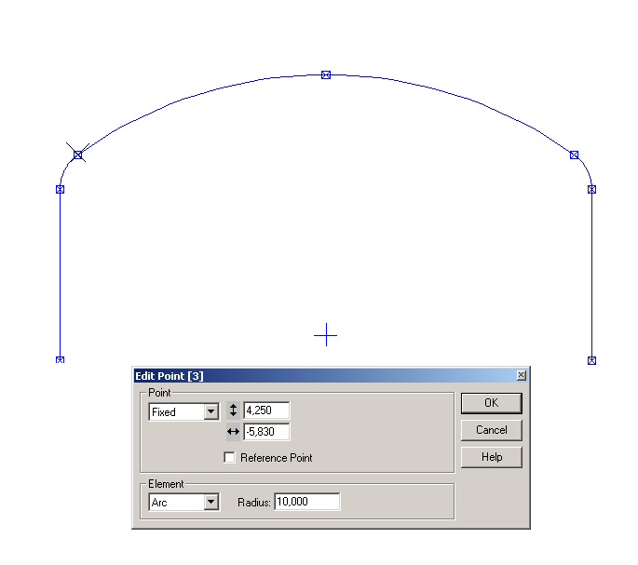Click the vertical coordinate field showing 4,250
638x565 pixels.
point(266,410)
